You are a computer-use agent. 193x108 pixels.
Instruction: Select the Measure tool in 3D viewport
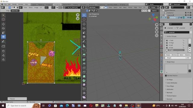point(84,46)
